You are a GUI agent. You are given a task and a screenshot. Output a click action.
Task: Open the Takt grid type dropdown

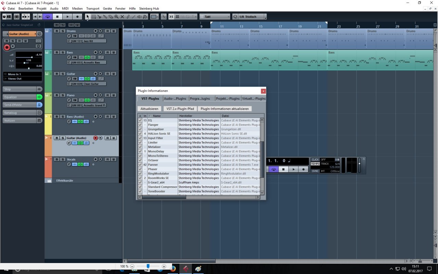[x=215, y=16]
